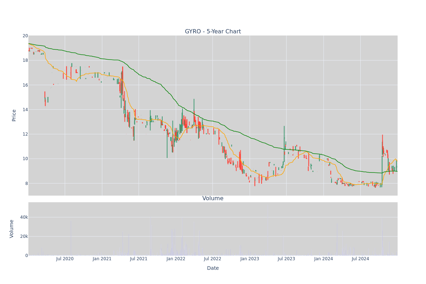
Task: Click the rotated "Price" y-axis label
Action: point(14,115)
